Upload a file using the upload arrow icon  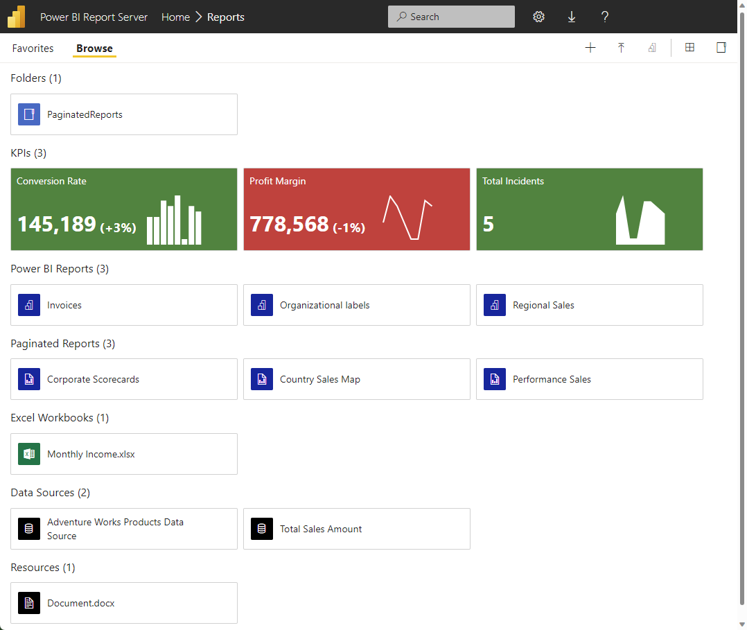[621, 47]
